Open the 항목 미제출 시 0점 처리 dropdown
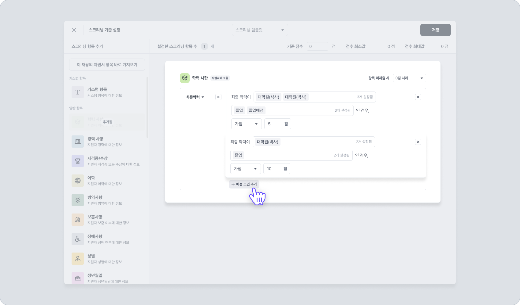The image size is (520, 305). pos(410,78)
